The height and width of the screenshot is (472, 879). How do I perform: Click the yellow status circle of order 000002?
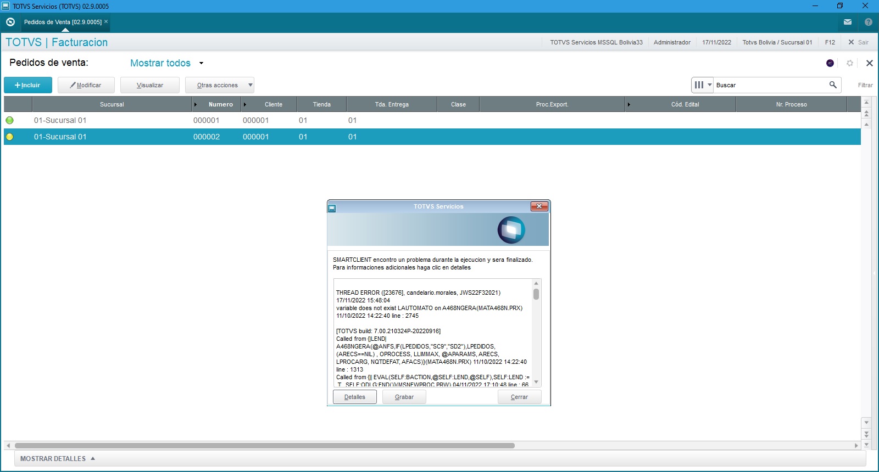point(9,137)
